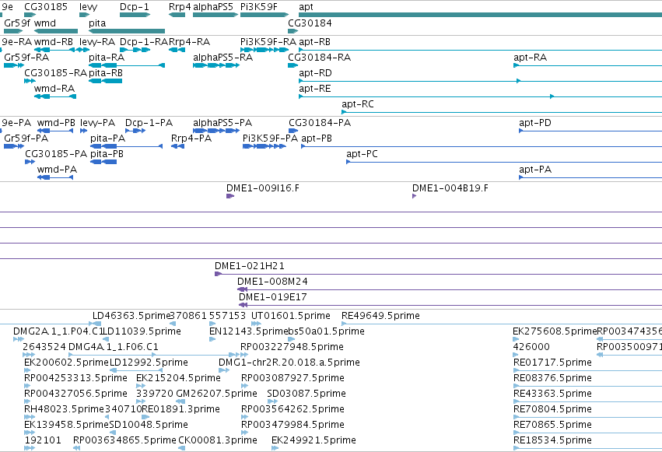662x452 pixels.
Task: Click the Pi3K59F-PA protein label
Action: click(270, 138)
